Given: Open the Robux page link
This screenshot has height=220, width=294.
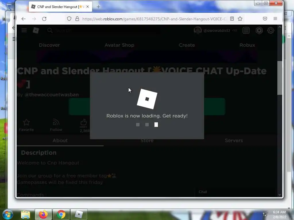Looking at the screenshot, I should coord(247,45).
